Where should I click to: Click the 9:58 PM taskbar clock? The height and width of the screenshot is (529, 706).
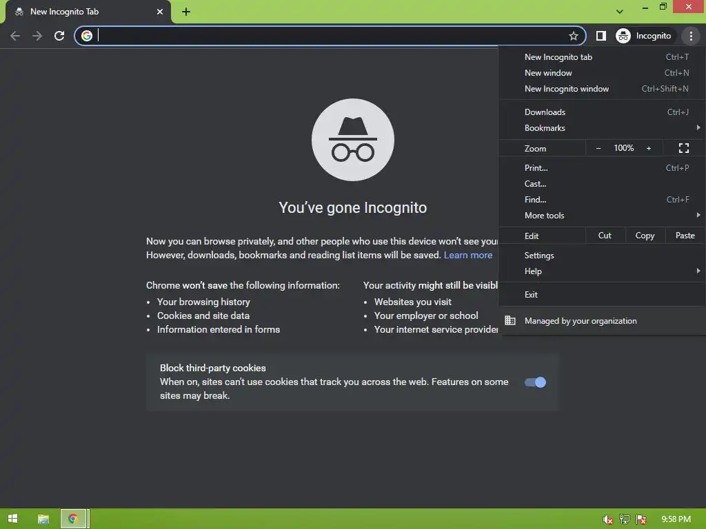pos(676,519)
